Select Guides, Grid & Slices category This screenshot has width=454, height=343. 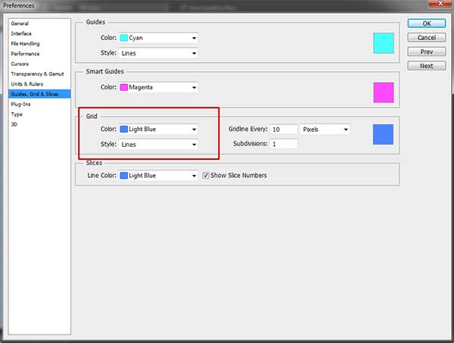[x=39, y=94]
